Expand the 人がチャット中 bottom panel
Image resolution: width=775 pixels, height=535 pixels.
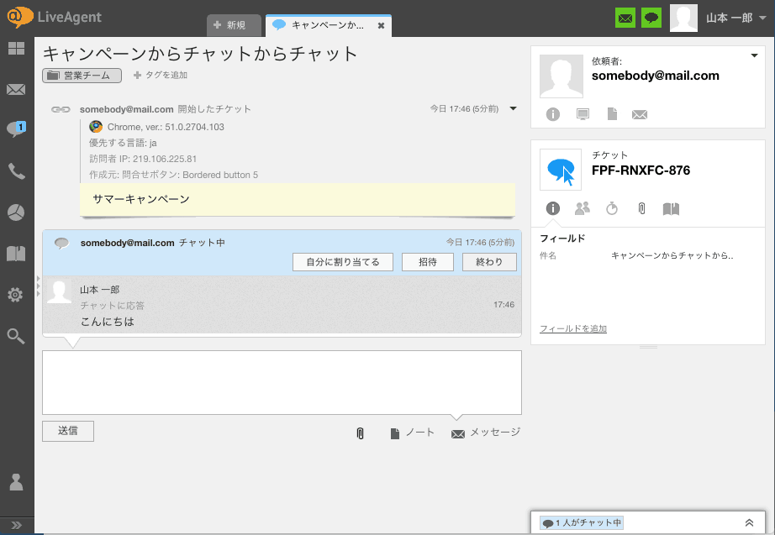pyautogui.click(x=748, y=522)
